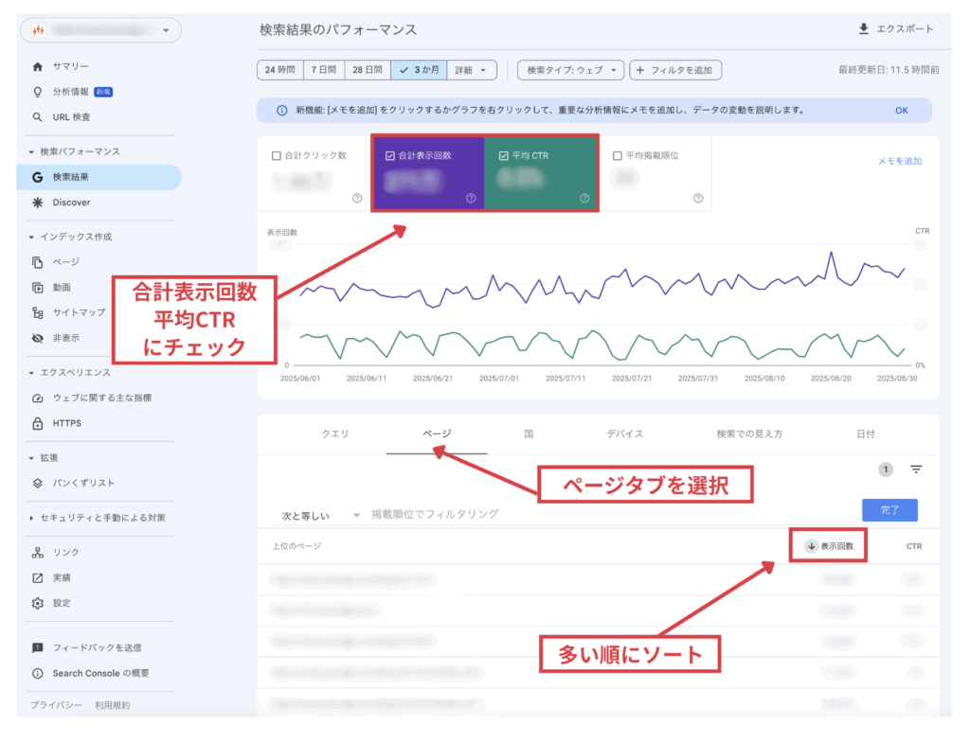Open the 設定 gear icon
The width and height of the screenshot is (970, 743).
click(x=38, y=603)
